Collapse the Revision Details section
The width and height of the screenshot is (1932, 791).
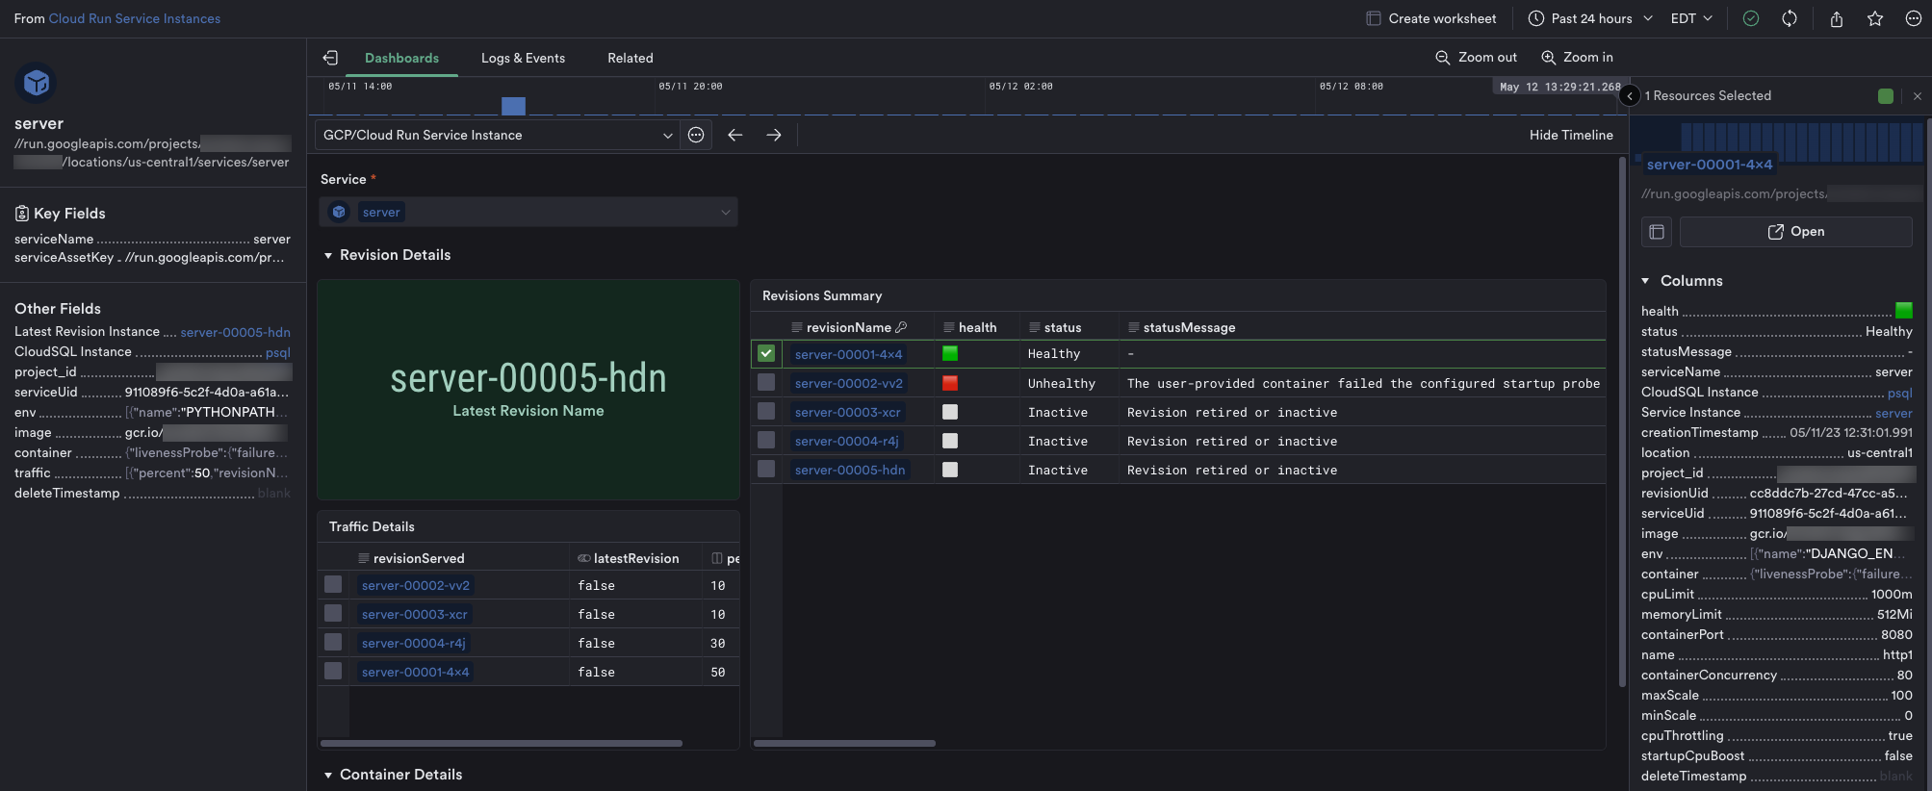pyautogui.click(x=328, y=255)
